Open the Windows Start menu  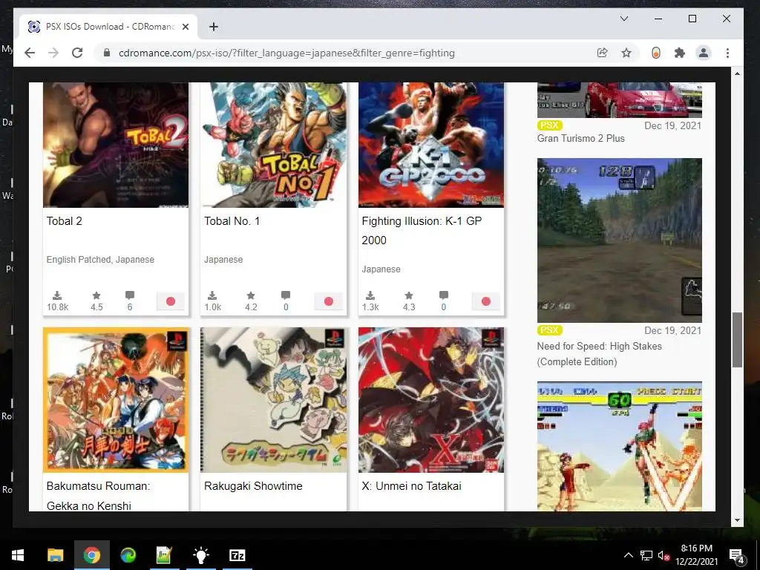[18, 555]
